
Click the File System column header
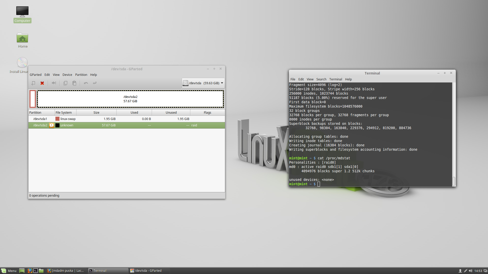66,112
